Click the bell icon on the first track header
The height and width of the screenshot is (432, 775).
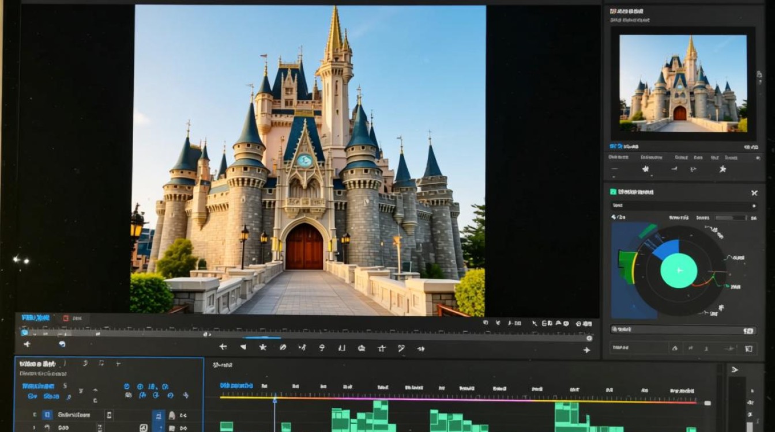coord(171,415)
